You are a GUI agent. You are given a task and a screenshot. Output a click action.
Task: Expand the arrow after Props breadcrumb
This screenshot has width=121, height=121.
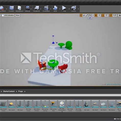pyautogui.click(x=25, y=91)
